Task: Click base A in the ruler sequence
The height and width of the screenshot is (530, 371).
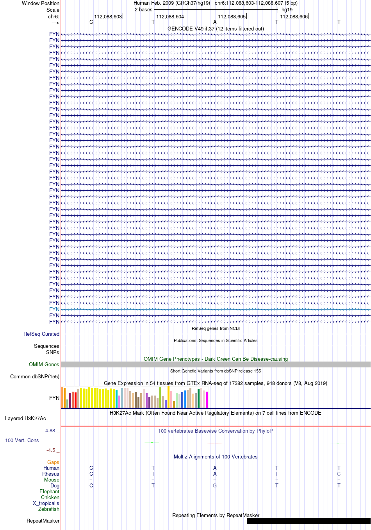Action: (215, 22)
